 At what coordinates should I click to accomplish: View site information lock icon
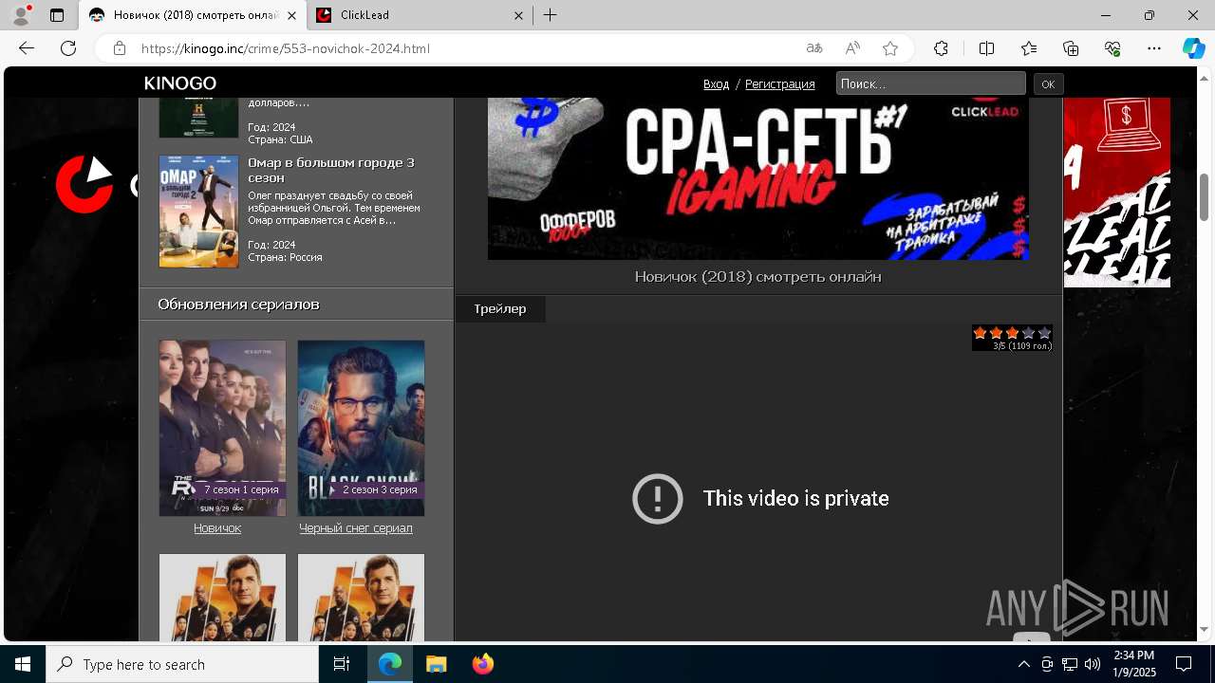[x=120, y=48]
